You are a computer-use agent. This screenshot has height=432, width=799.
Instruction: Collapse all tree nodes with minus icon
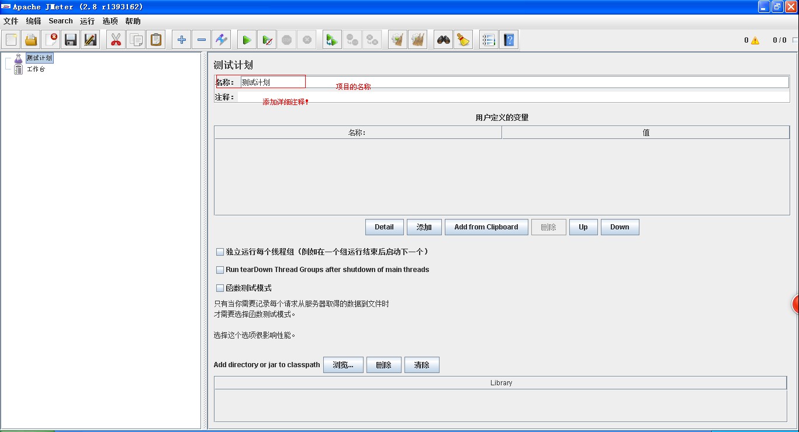(x=202, y=40)
